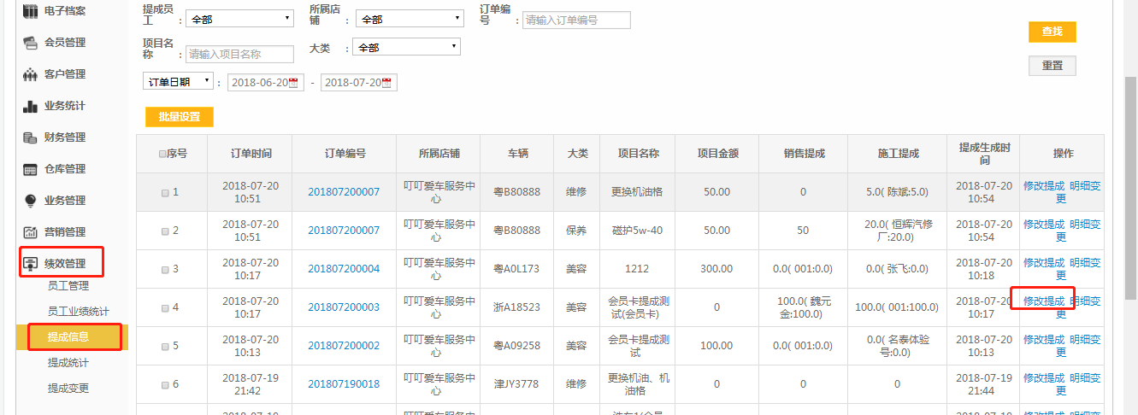Click the 仓库管理 icon in sidebar
The height and width of the screenshot is (415, 1138).
[x=30, y=169]
